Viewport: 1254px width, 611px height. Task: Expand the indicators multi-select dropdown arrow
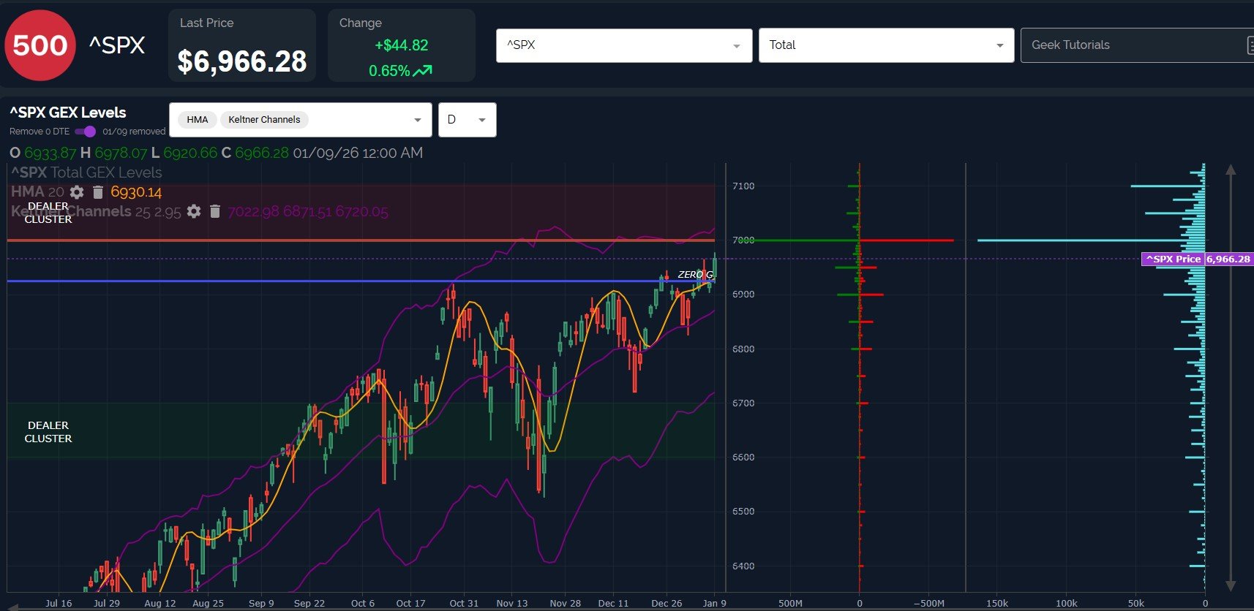click(418, 120)
